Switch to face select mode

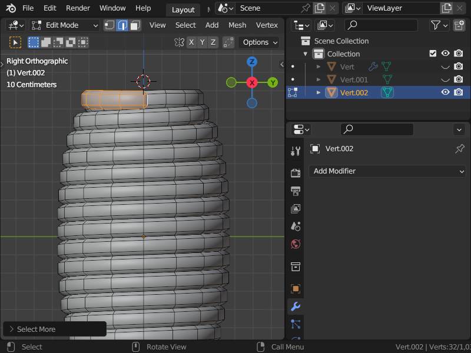pyautogui.click(x=135, y=25)
